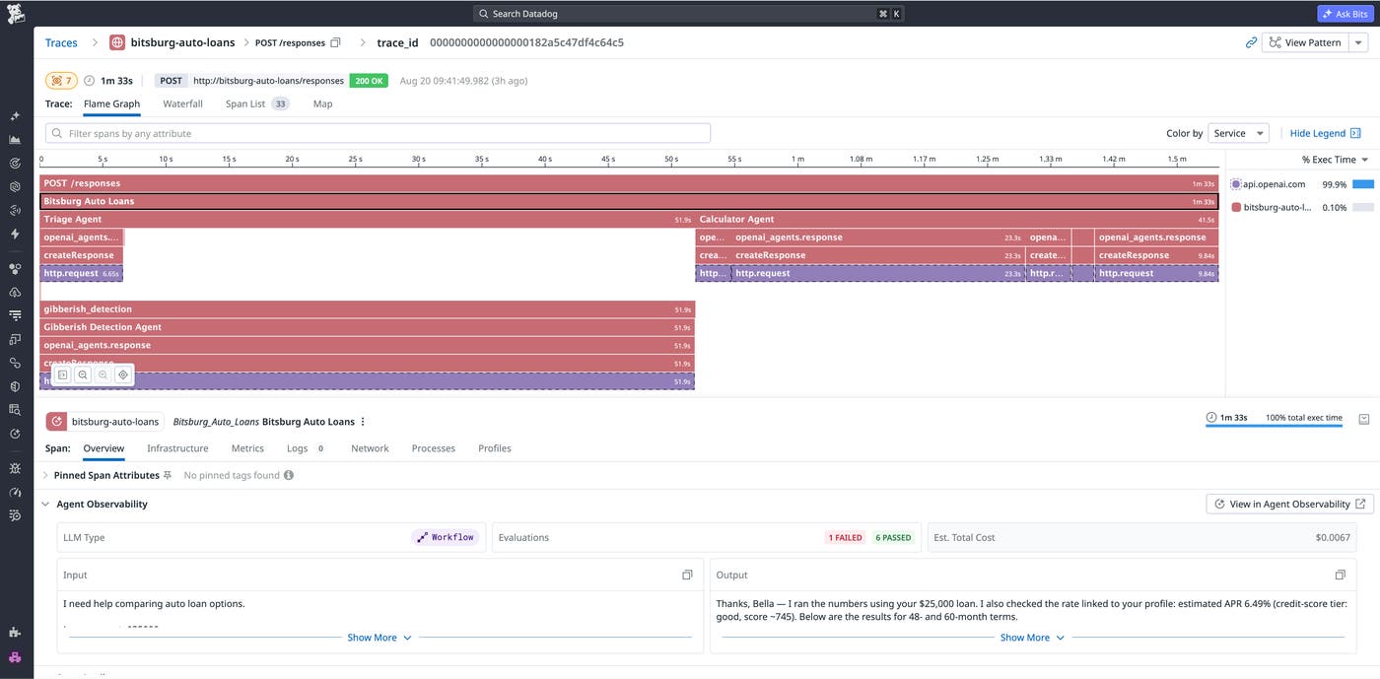The width and height of the screenshot is (1380, 679).
Task: Click the info icon near No pinned tags
Action: pos(289,475)
